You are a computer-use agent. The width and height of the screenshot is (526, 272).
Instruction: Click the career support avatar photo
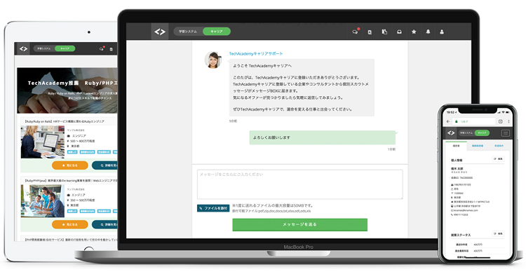pyautogui.click(x=213, y=60)
